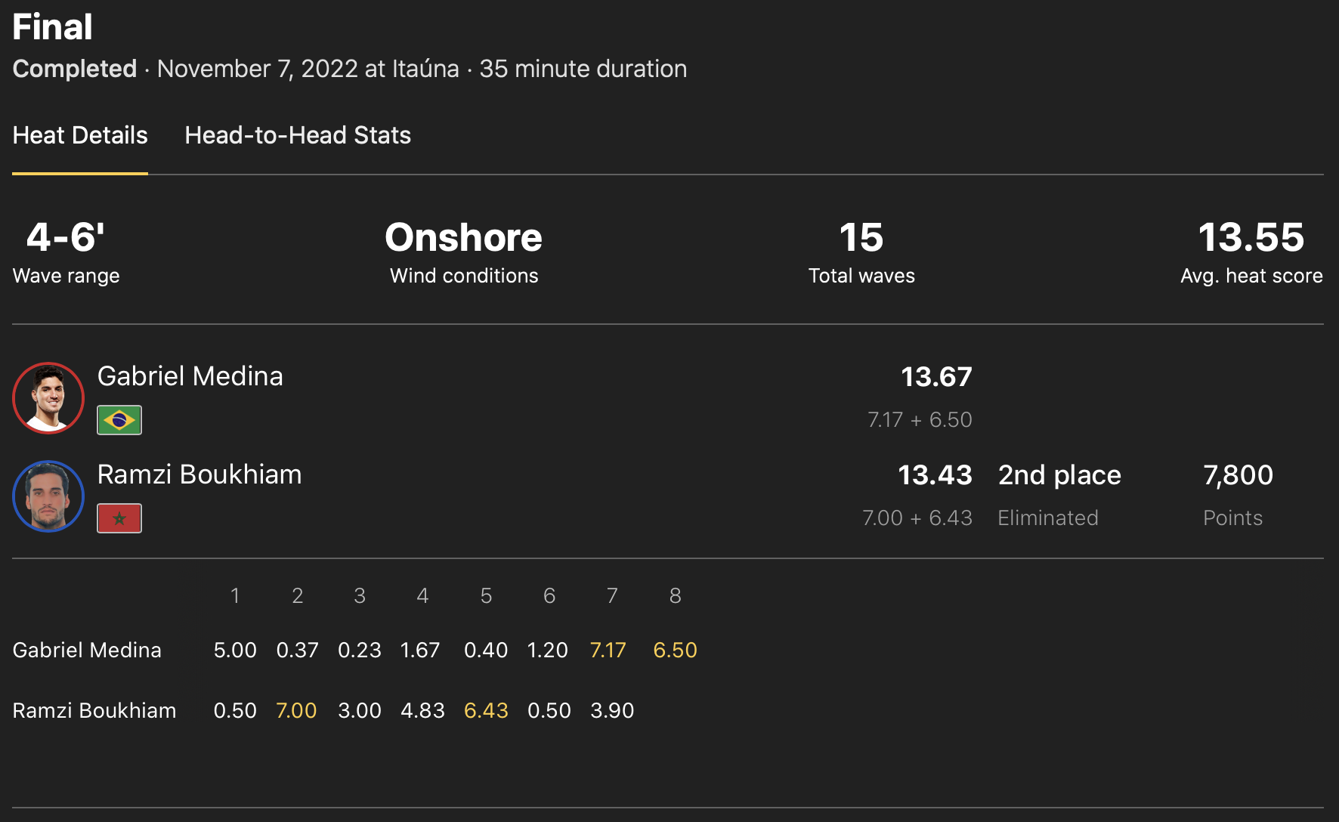Click the 7,800 points value
The width and height of the screenshot is (1339, 822).
1238,475
